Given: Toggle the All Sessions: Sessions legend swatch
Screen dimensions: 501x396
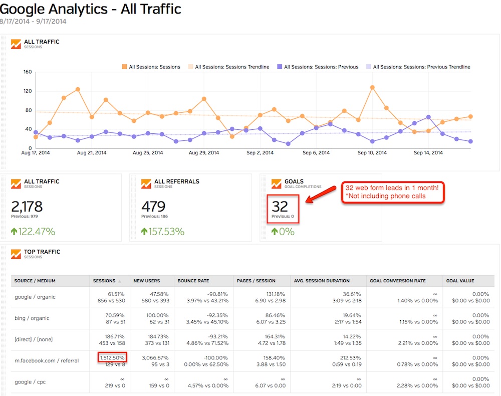Looking at the screenshot, I should (124, 67).
